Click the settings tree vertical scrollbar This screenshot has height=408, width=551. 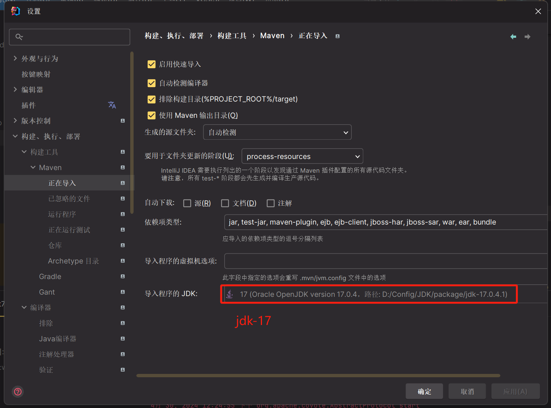pyautogui.click(x=132, y=133)
